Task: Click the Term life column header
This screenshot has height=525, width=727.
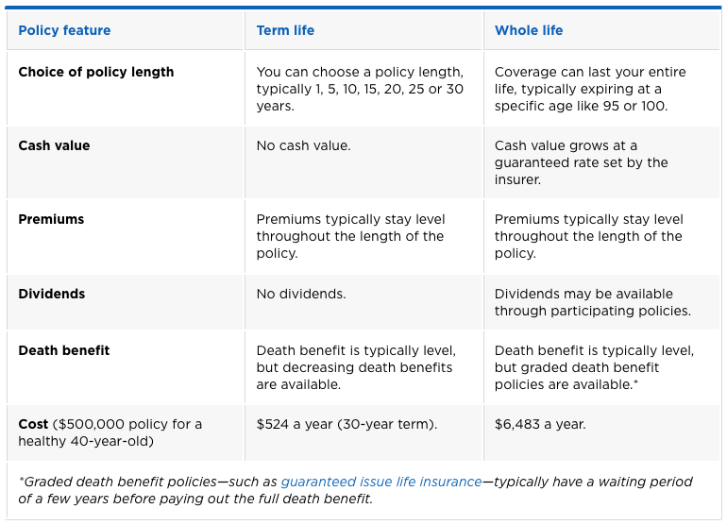Action: pyautogui.click(x=285, y=30)
